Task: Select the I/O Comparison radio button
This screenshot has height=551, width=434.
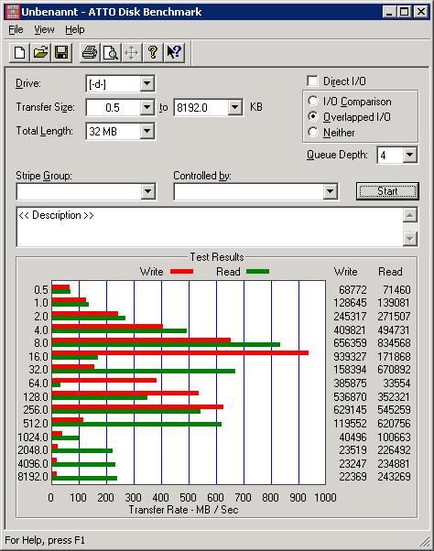Action: point(313,102)
